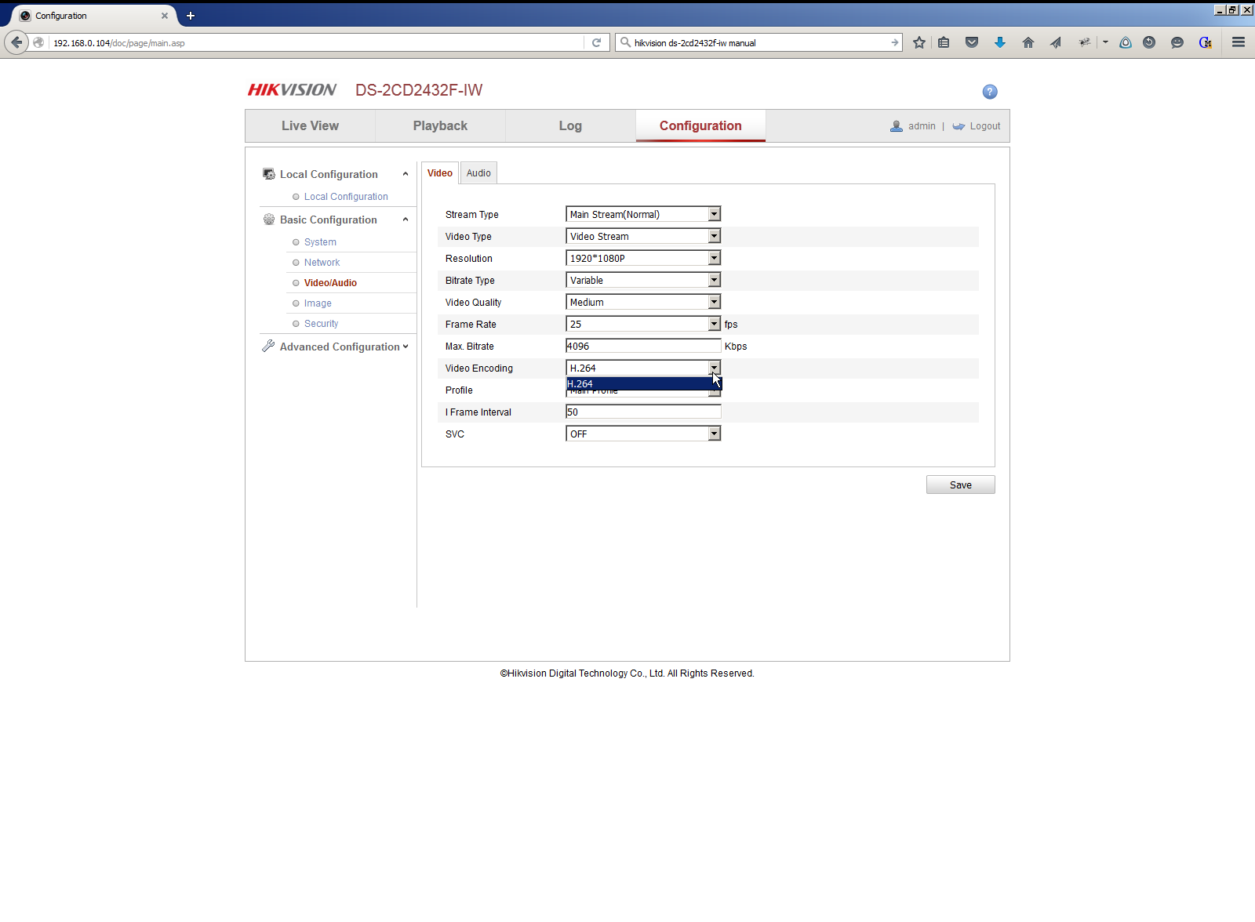Switch to the Audio settings tab
1255x922 pixels.
478,173
